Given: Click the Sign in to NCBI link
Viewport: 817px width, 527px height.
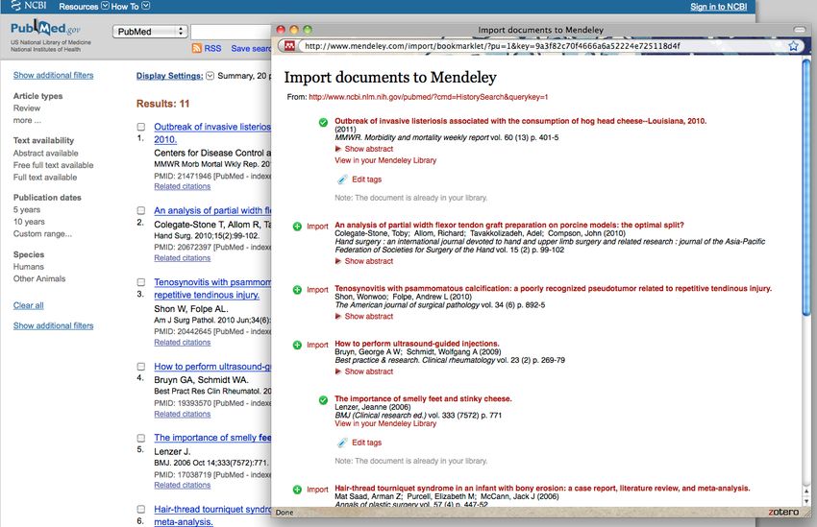Looking at the screenshot, I should (x=719, y=7).
